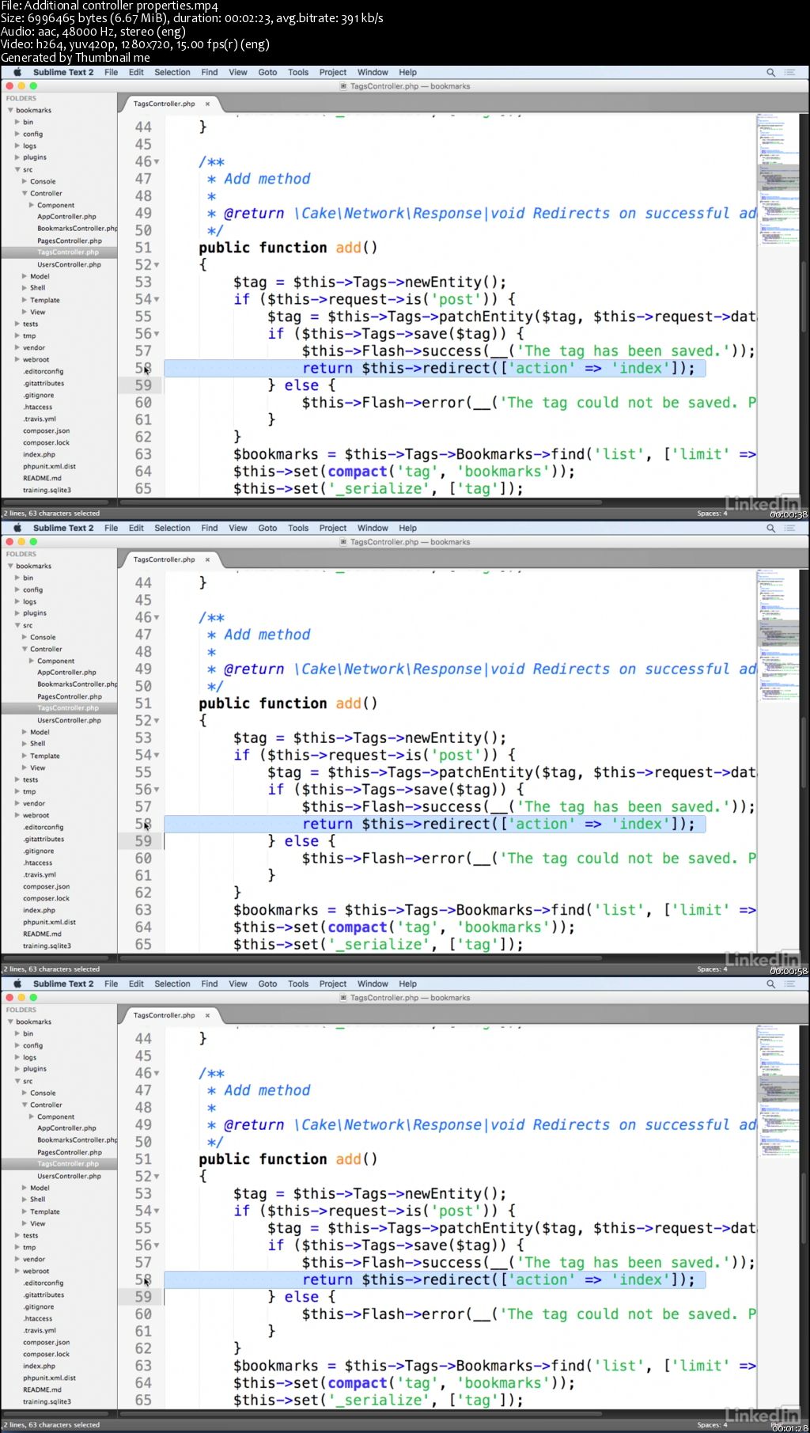This screenshot has width=810, height=1433.
Task: Open the Help menu in the 00:01:28 frame
Action: tap(407, 984)
